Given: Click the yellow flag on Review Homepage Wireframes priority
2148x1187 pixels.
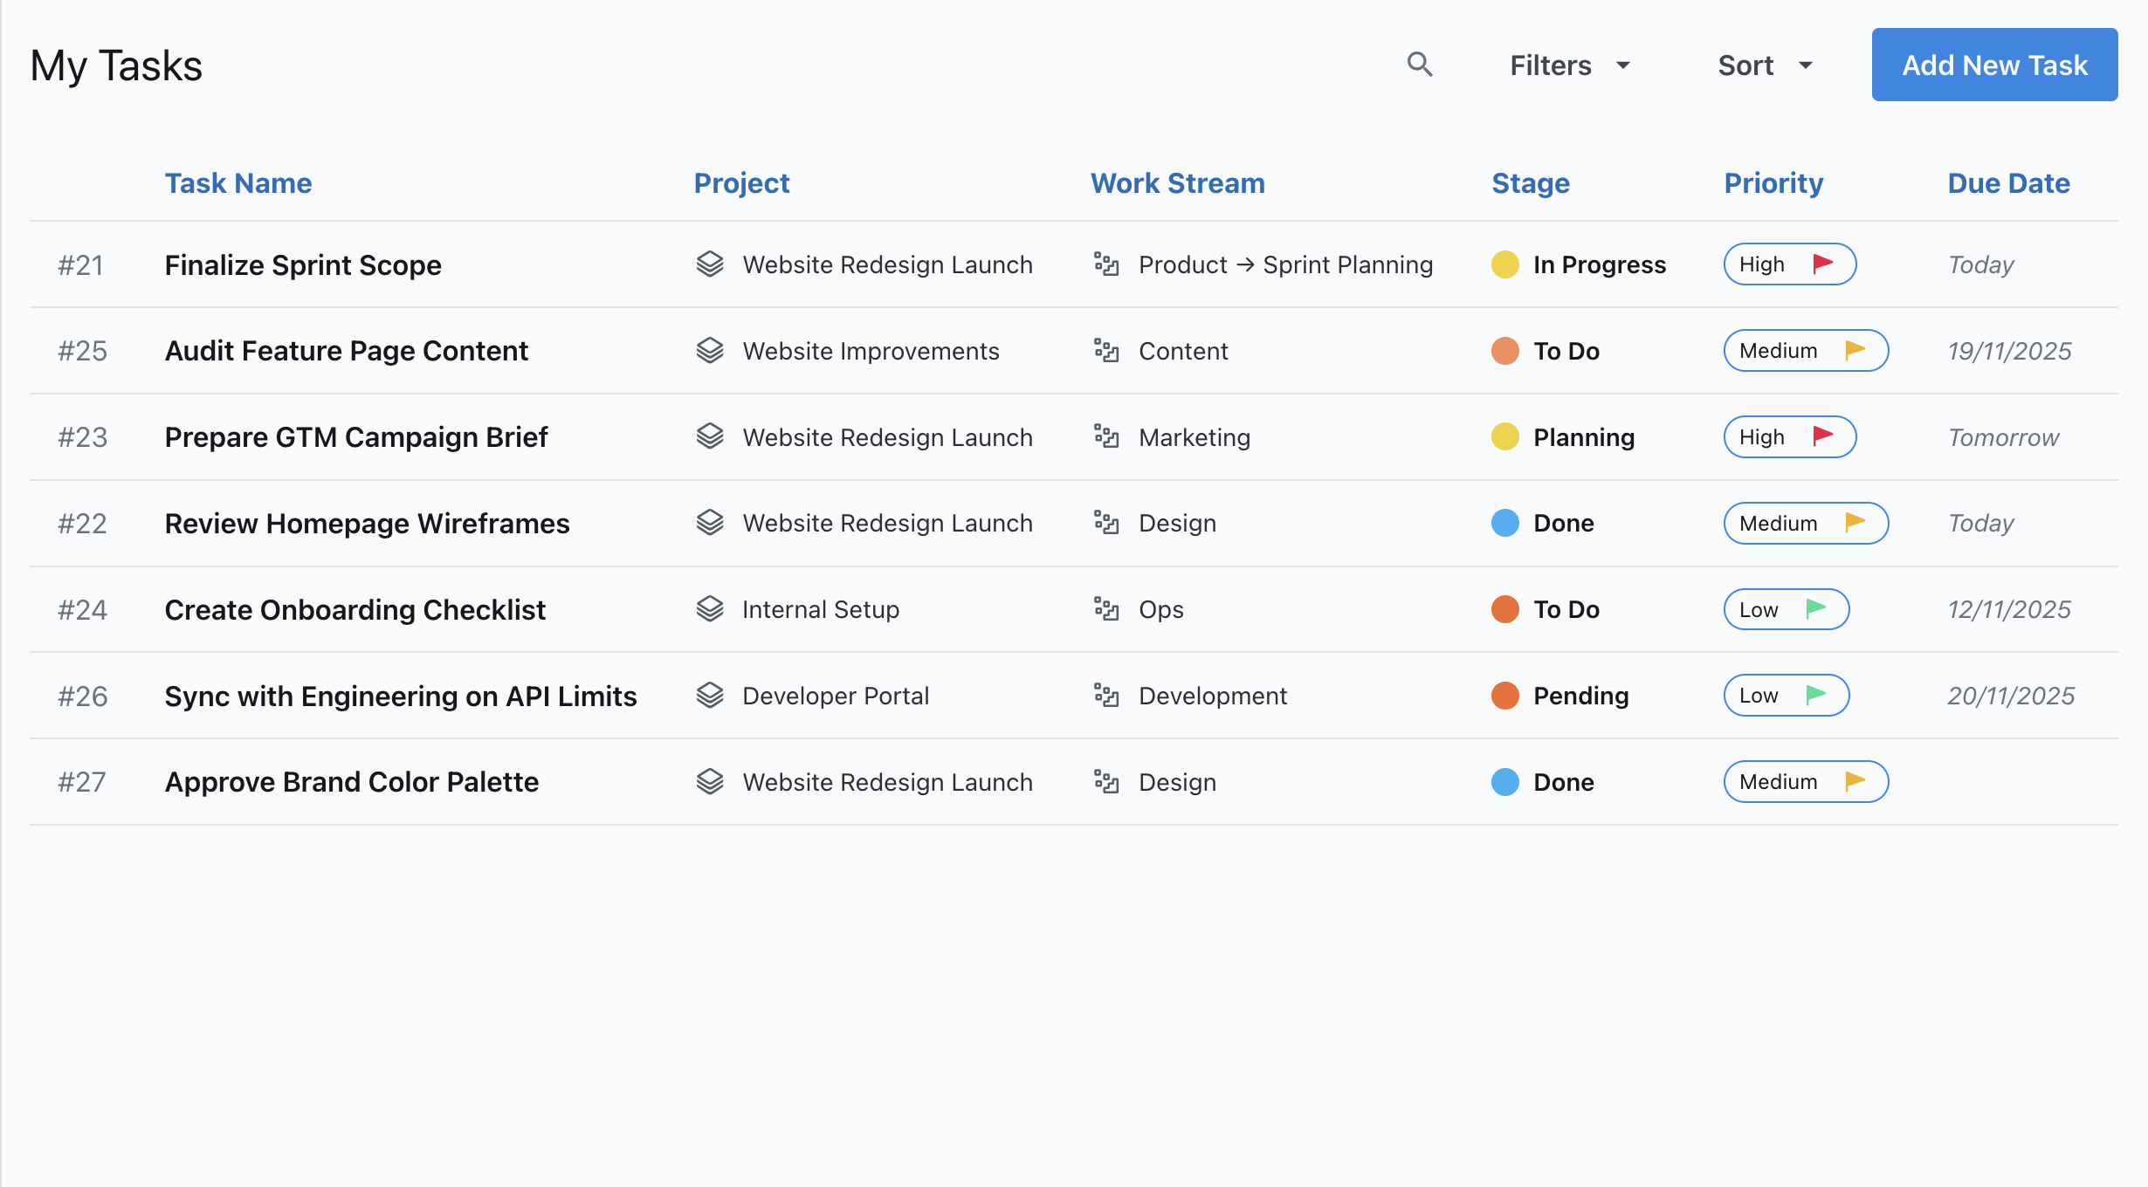Looking at the screenshot, I should tap(1855, 523).
